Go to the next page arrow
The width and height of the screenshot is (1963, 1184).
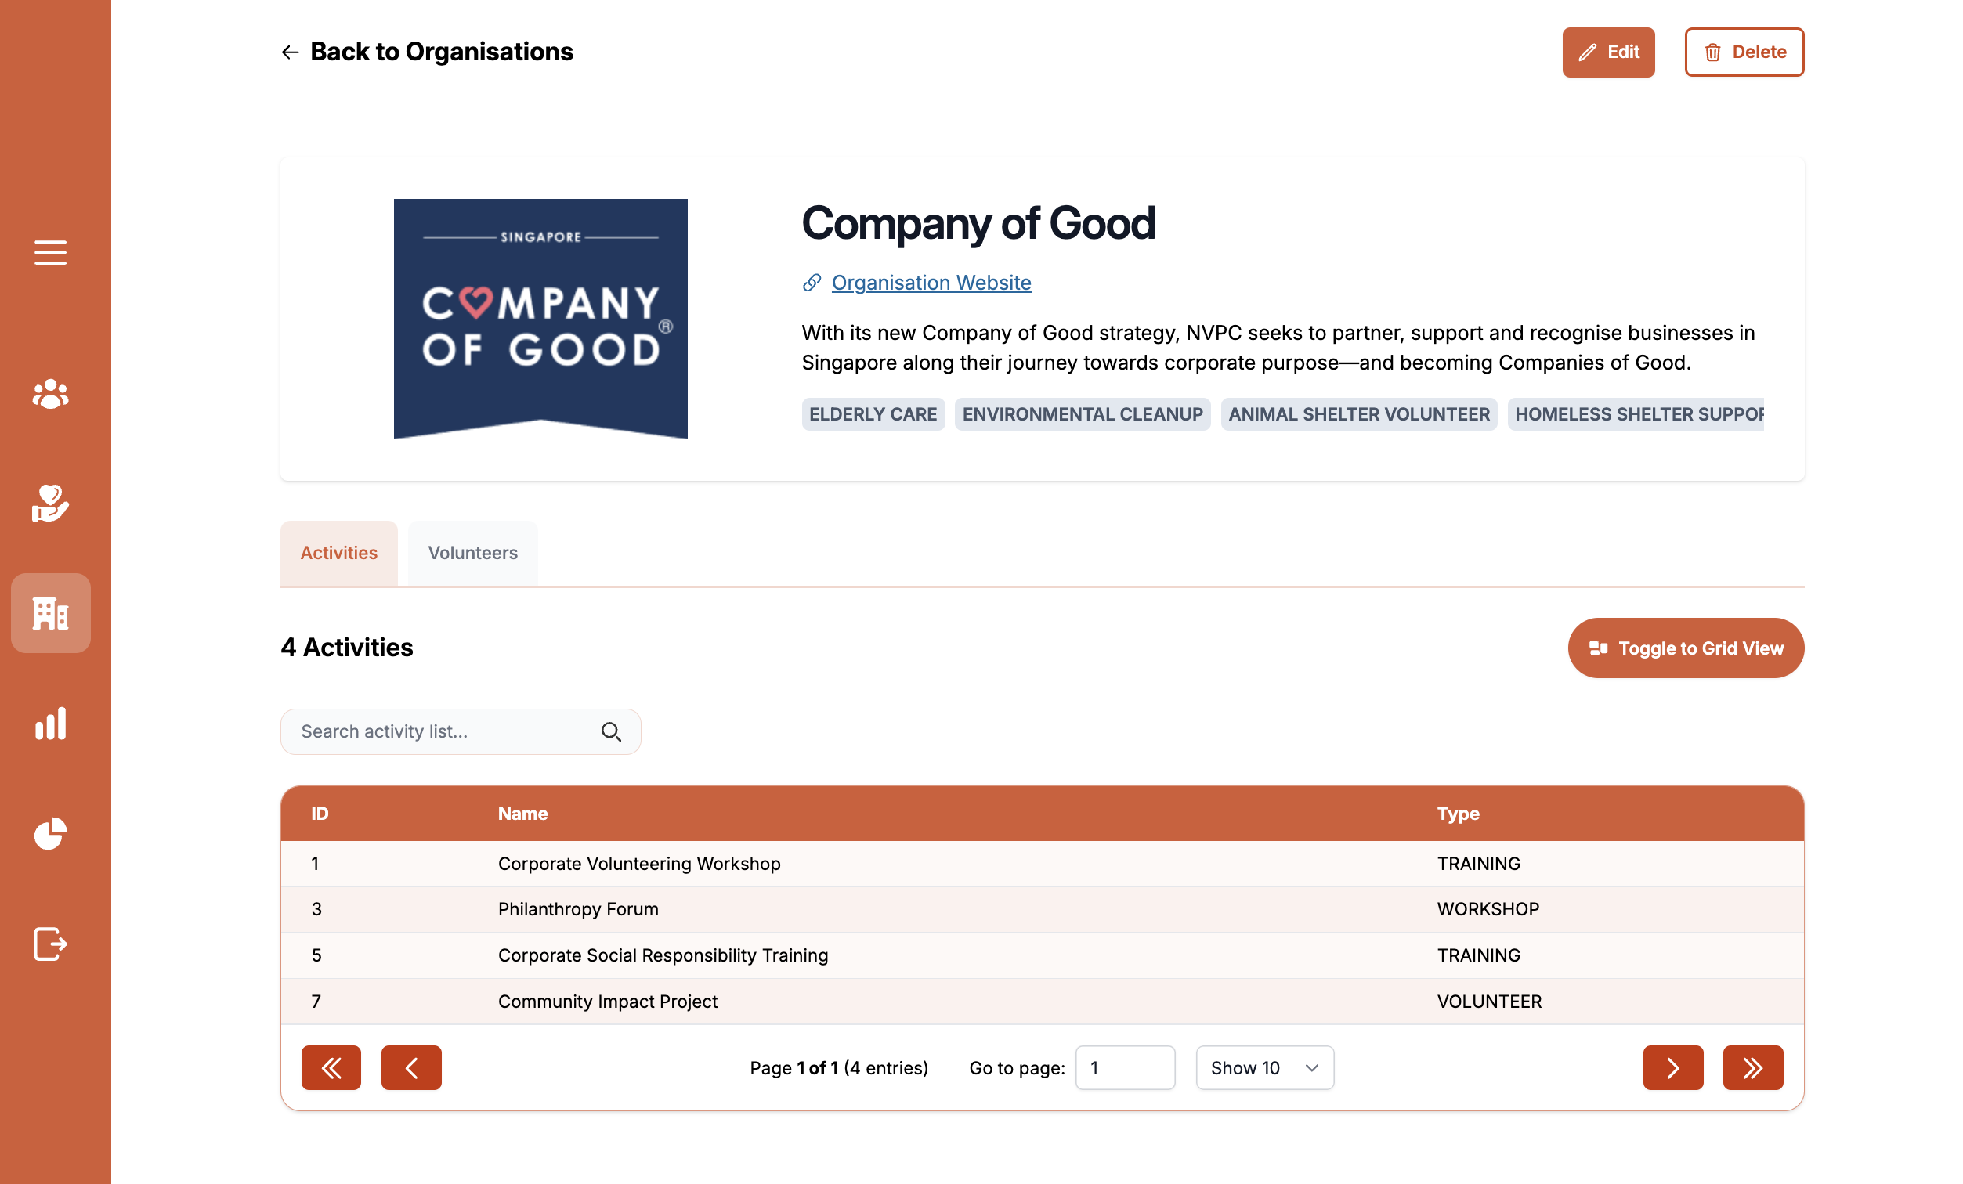pyautogui.click(x=1672, y=1067)
